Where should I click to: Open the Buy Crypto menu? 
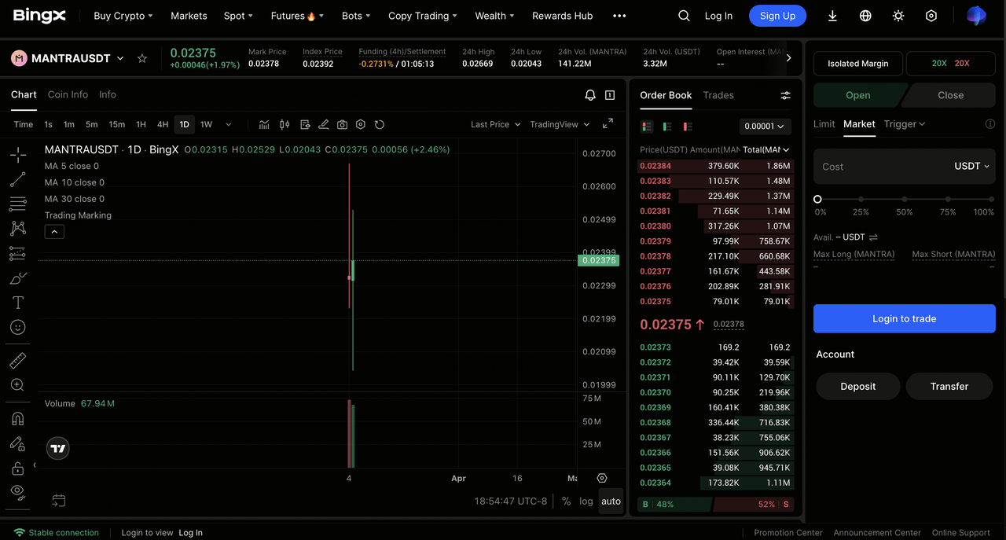click(x=123, y=16)
